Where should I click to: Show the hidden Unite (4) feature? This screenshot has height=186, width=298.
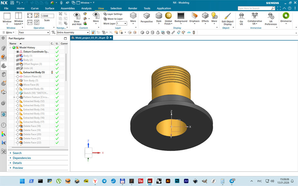(x=18, y=68)
